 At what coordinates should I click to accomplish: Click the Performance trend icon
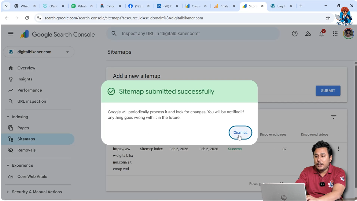11,90
